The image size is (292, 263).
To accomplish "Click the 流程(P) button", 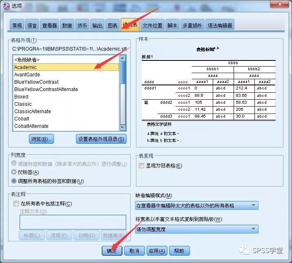I will click(x=59, y=235).
